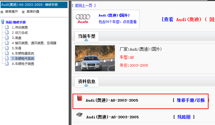Image resolution: width=215 pixels, height=125 pixels.
Task: Click the page icon for 5.车身
Action: pos(7,48)
